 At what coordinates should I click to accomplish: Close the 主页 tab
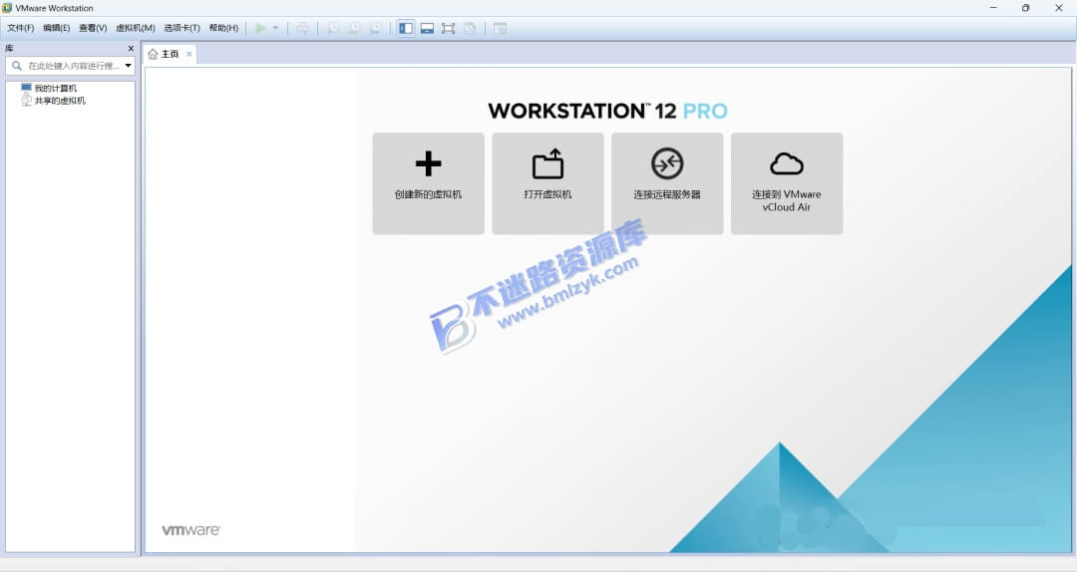(x=188, y=54)
